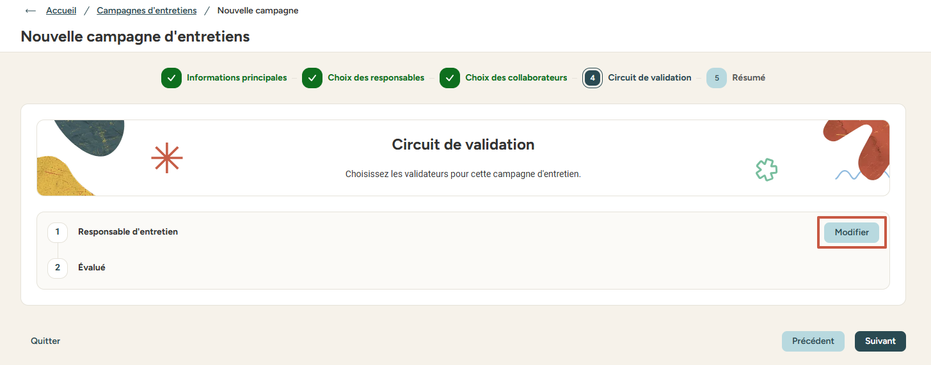Viewport: 931px width, 365px height.
Task: Click the number 1 validation step badge
Action: point(58,232)
